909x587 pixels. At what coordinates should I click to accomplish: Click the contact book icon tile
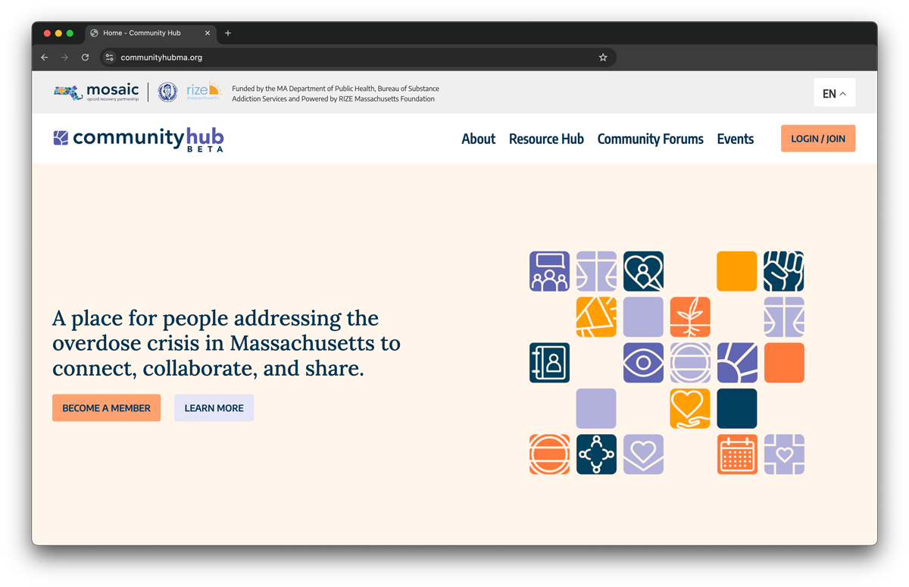(x=549, y=363)
